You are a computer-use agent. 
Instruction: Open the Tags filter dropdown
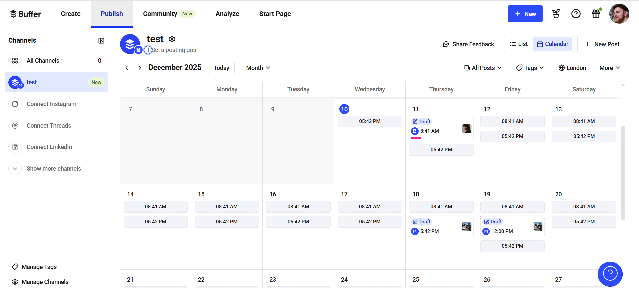coord(530,68)
